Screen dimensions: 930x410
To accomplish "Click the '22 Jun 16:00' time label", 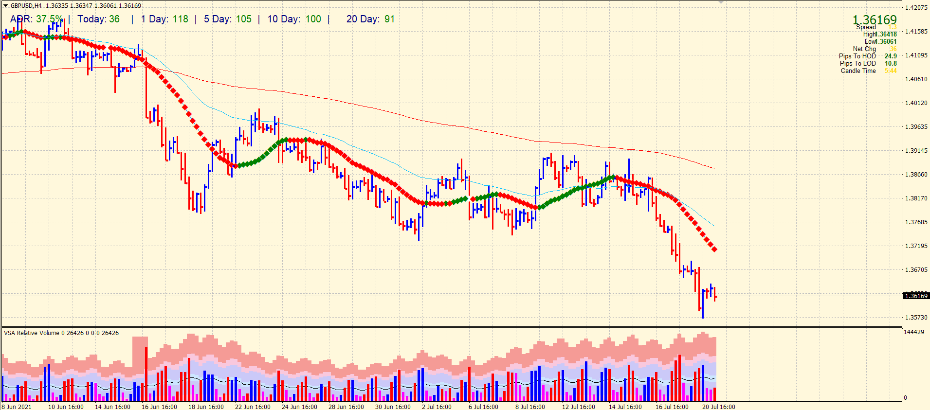I will pyautogui.click(x=253, y=407).
